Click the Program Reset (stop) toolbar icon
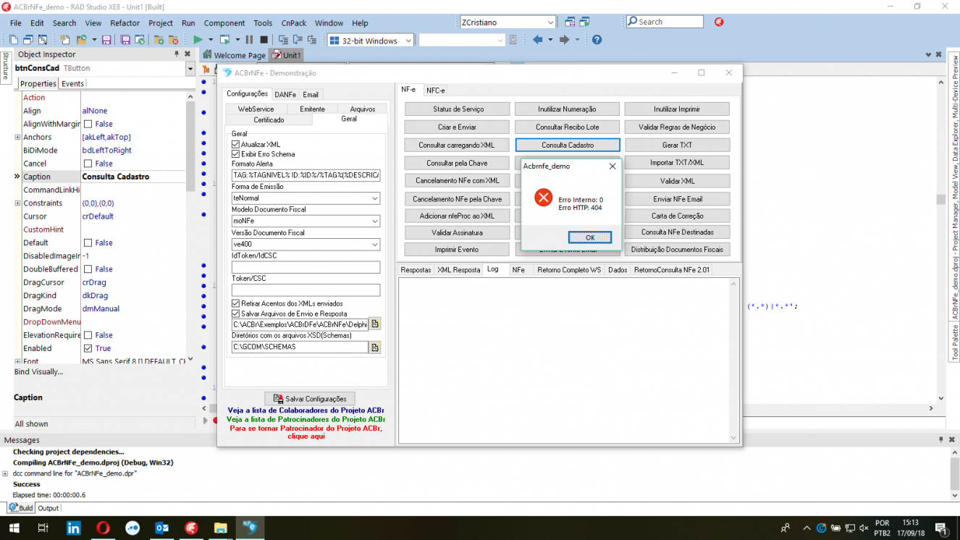 coord(264,41)
